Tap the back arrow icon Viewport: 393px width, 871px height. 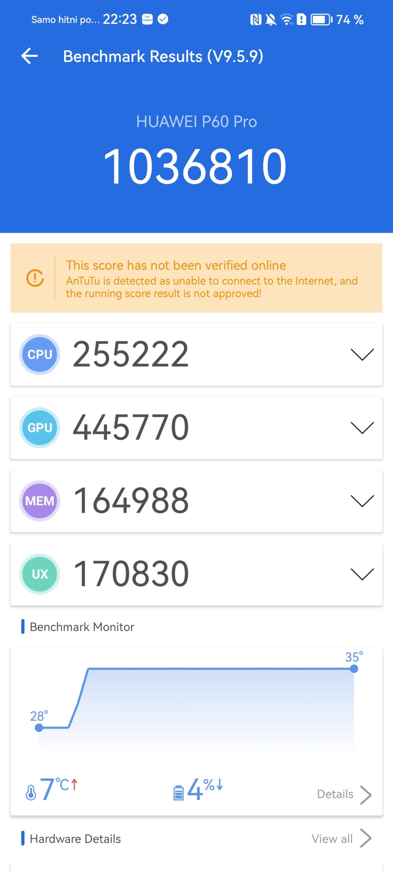pyautogui.click(x=30, y=56)
